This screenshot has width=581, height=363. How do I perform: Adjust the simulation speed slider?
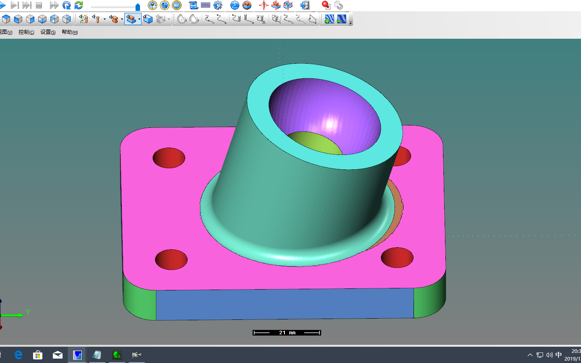[138, 7]
